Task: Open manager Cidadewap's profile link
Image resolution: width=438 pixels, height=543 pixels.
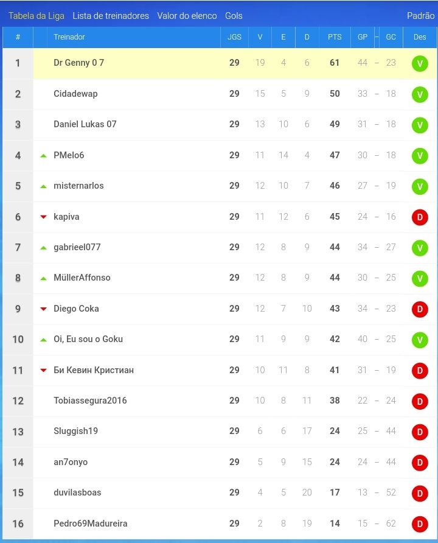Action: (75, 94)
